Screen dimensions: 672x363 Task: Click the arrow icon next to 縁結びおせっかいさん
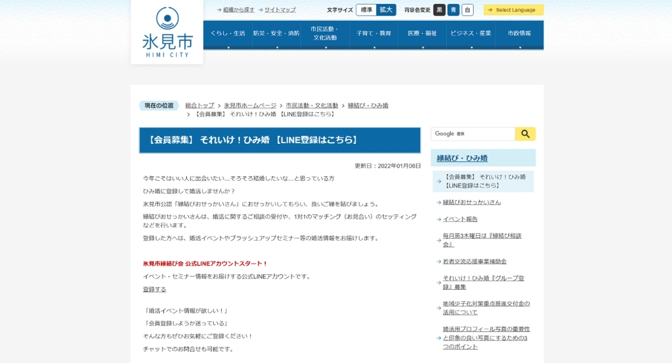tap(439, 202)
